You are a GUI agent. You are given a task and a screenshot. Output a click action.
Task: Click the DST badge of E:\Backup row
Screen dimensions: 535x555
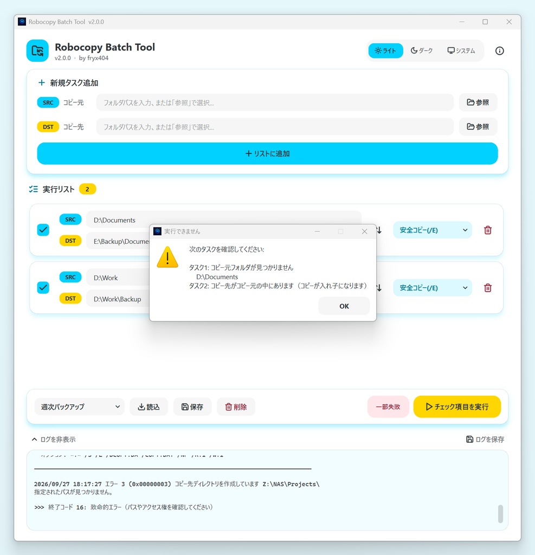point(70,241)
